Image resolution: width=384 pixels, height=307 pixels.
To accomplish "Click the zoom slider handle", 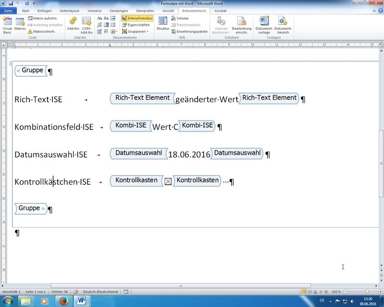I will click(x=367, y=292).
